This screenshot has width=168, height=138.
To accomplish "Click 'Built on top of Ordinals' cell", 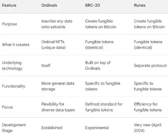I will pyautogui.click(x=98, y=65).
